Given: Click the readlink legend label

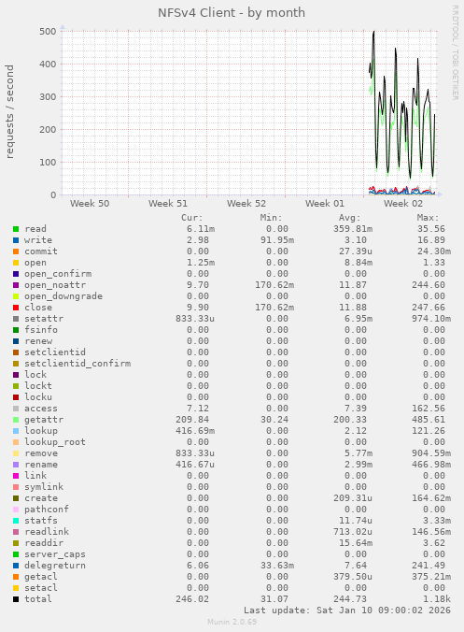Looking at the screenshot, I should point(47,532).
